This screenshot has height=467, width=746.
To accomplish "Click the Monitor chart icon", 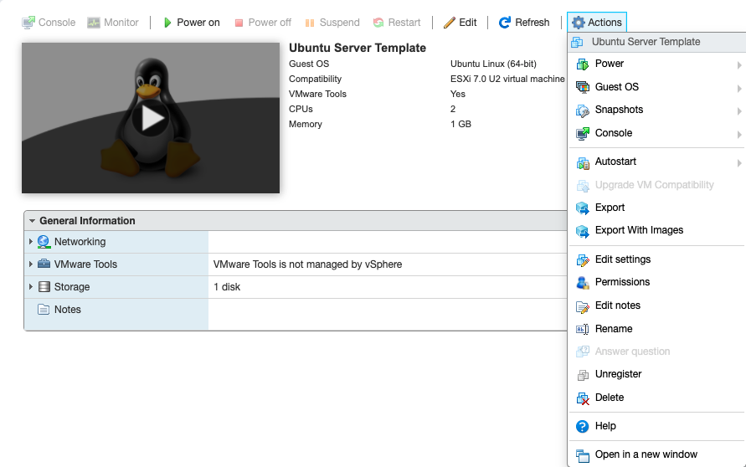I will tap(94, 23).
